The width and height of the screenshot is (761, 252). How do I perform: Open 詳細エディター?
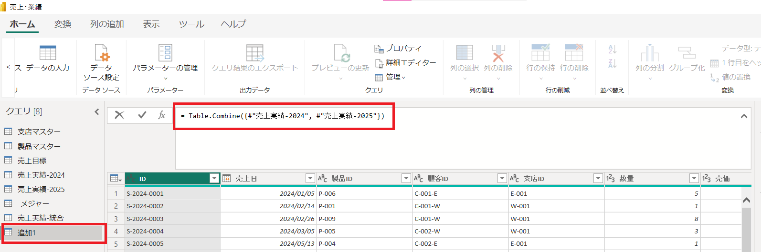pos(405,62)
